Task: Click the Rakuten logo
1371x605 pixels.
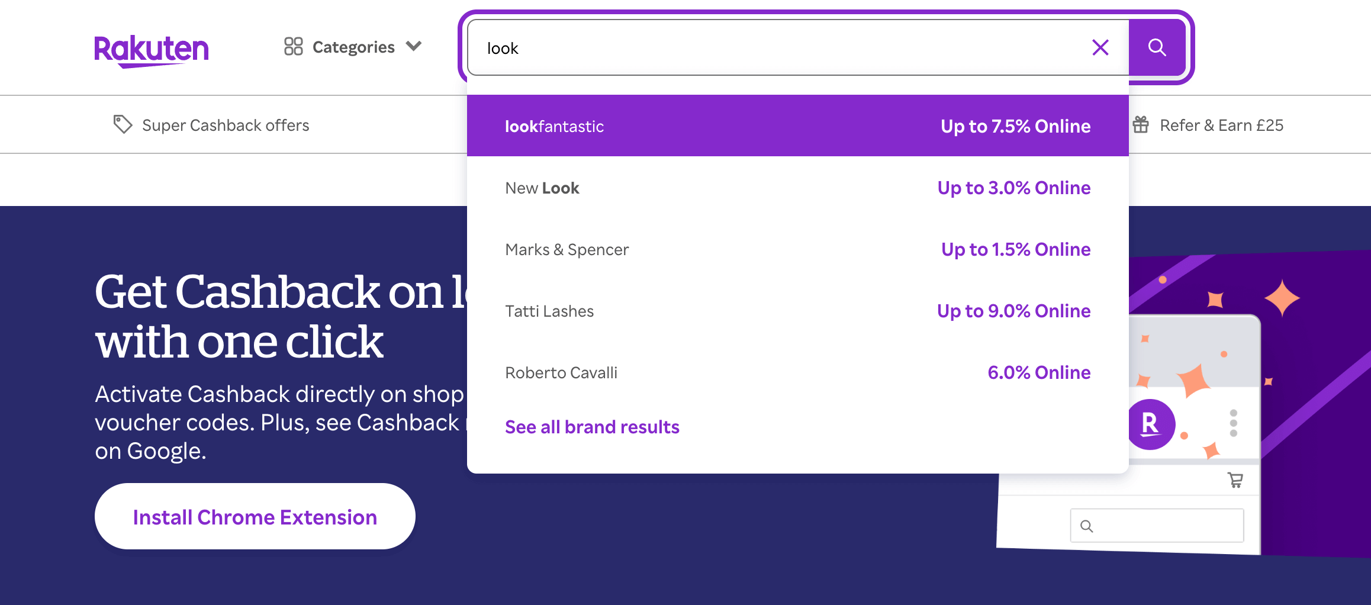Action: 152,51
